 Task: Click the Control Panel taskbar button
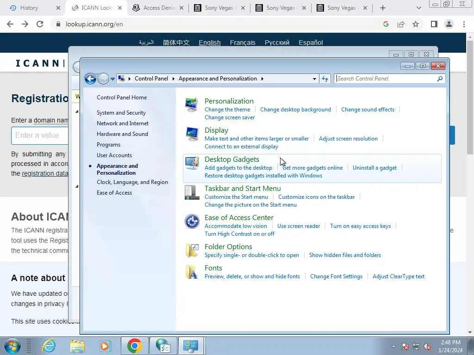191,346
